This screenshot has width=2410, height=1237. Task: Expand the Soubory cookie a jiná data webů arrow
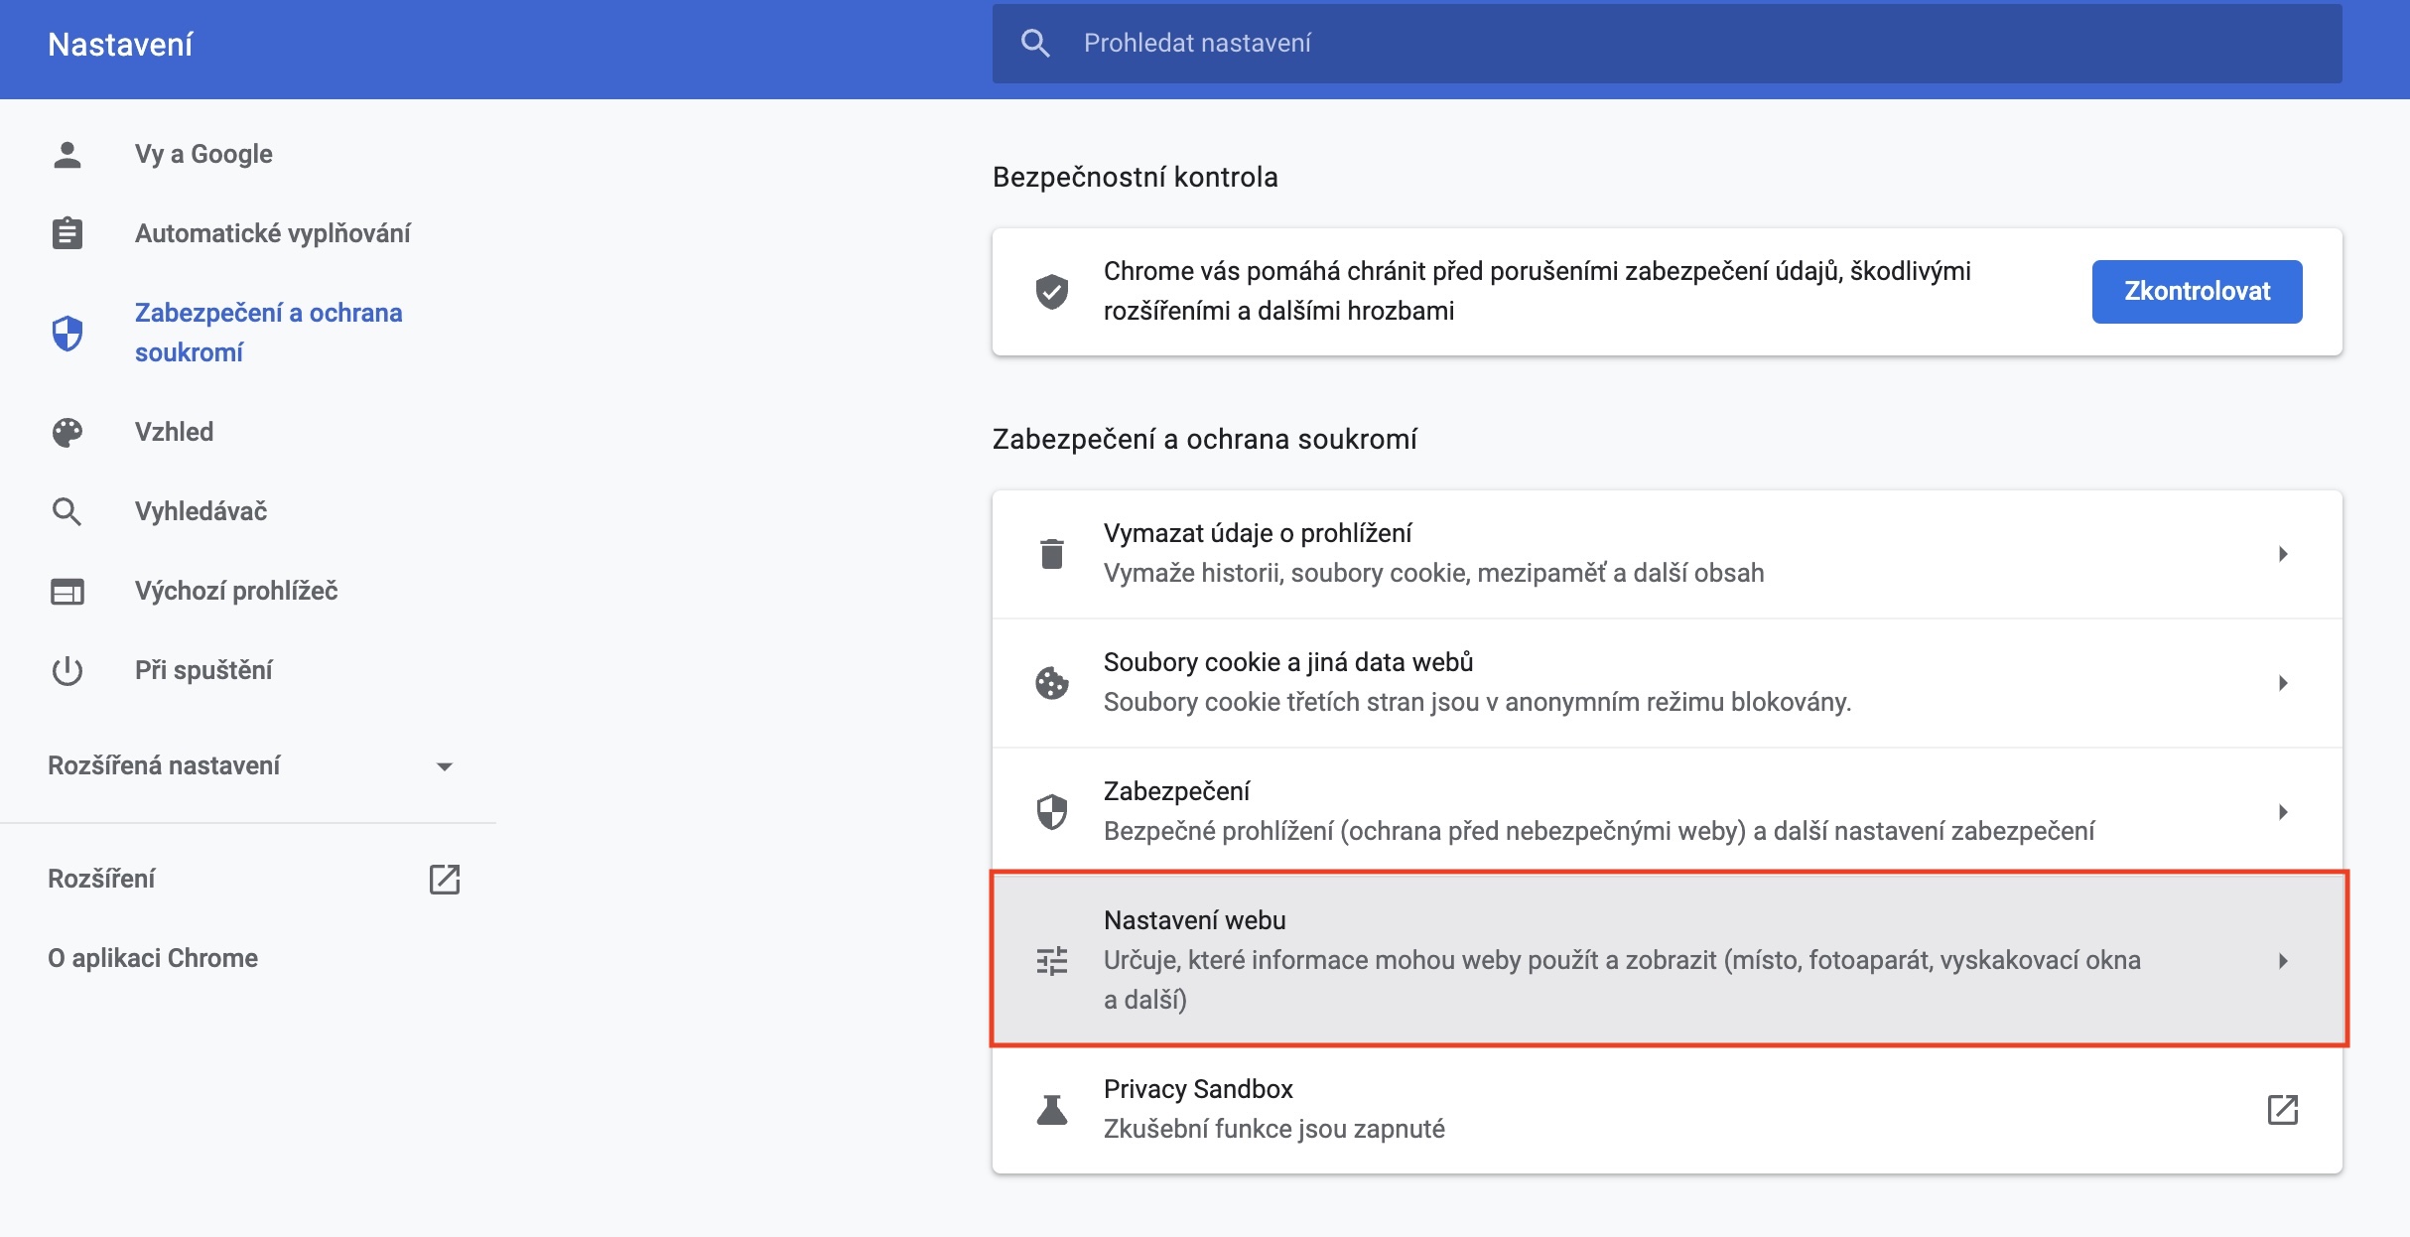coord(2282,683)
